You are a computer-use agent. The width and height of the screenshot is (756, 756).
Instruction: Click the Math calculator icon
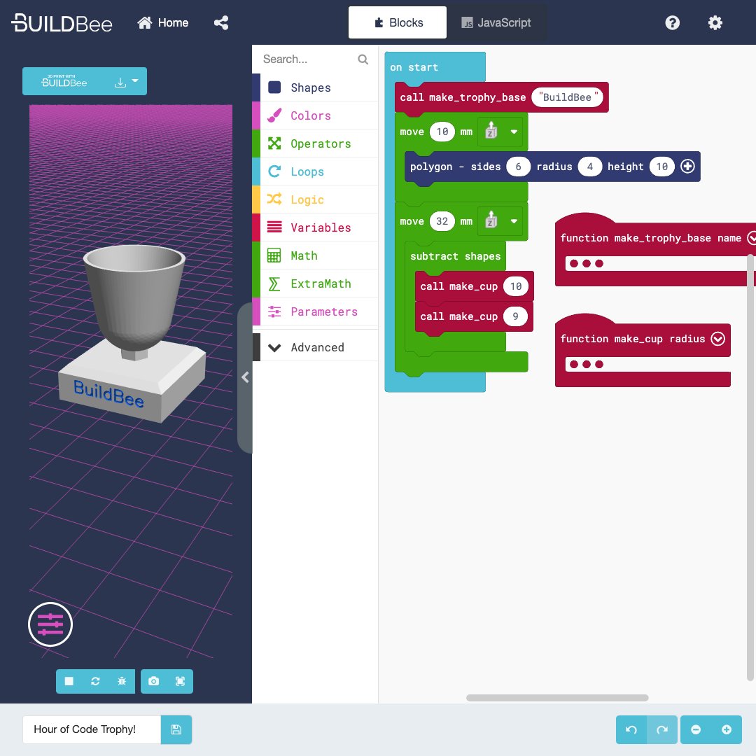[x=274, y=255]
